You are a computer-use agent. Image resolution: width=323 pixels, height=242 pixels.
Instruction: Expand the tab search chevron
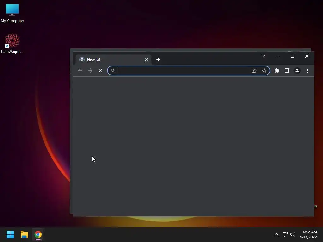(x=263, y=56)
